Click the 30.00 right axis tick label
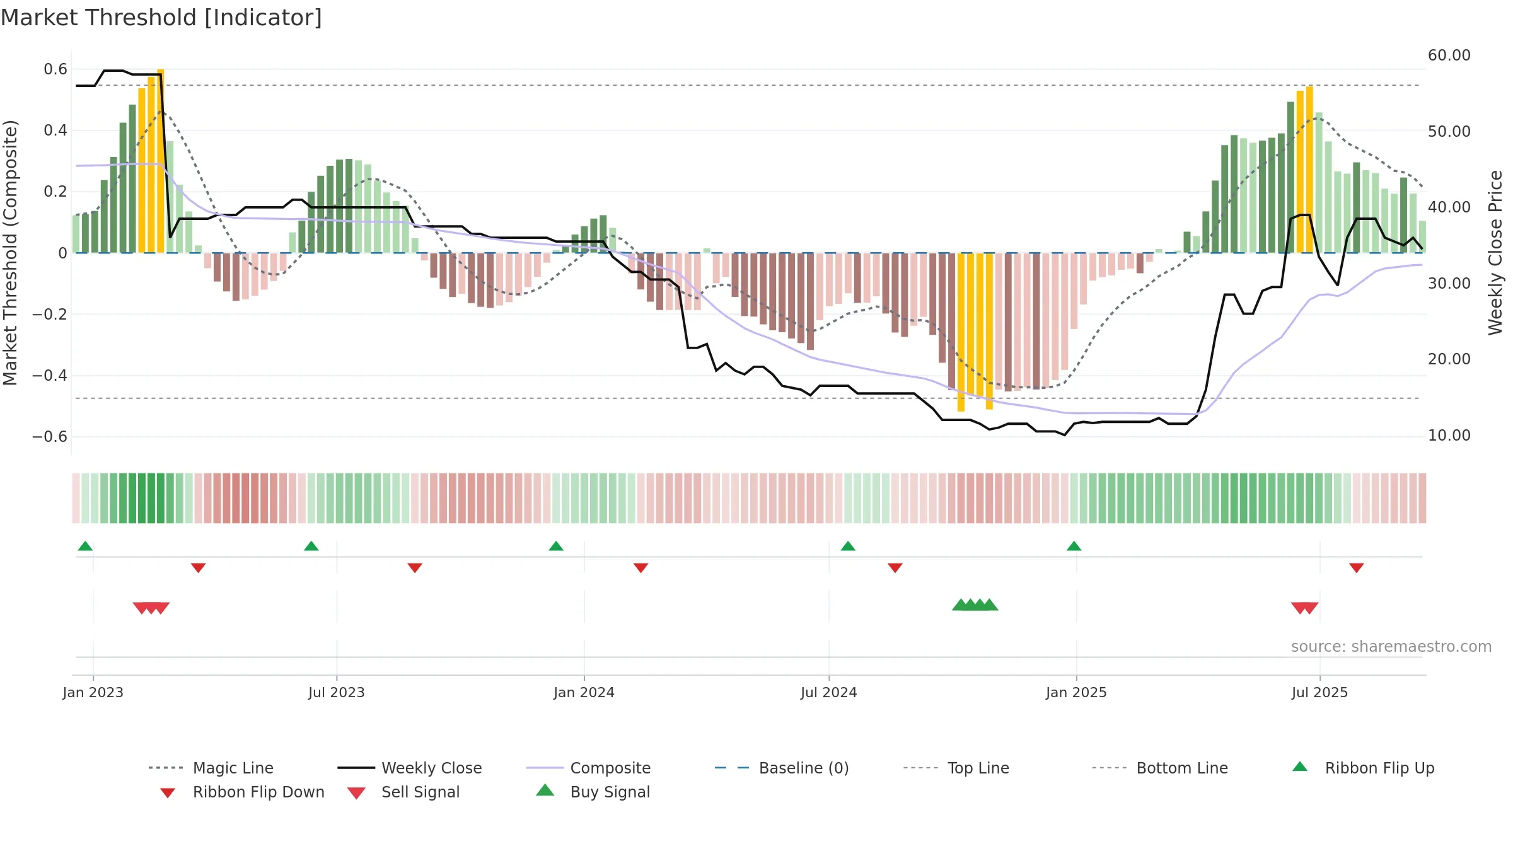This screenshot has height=851, width=1513. click(1449, 284)
